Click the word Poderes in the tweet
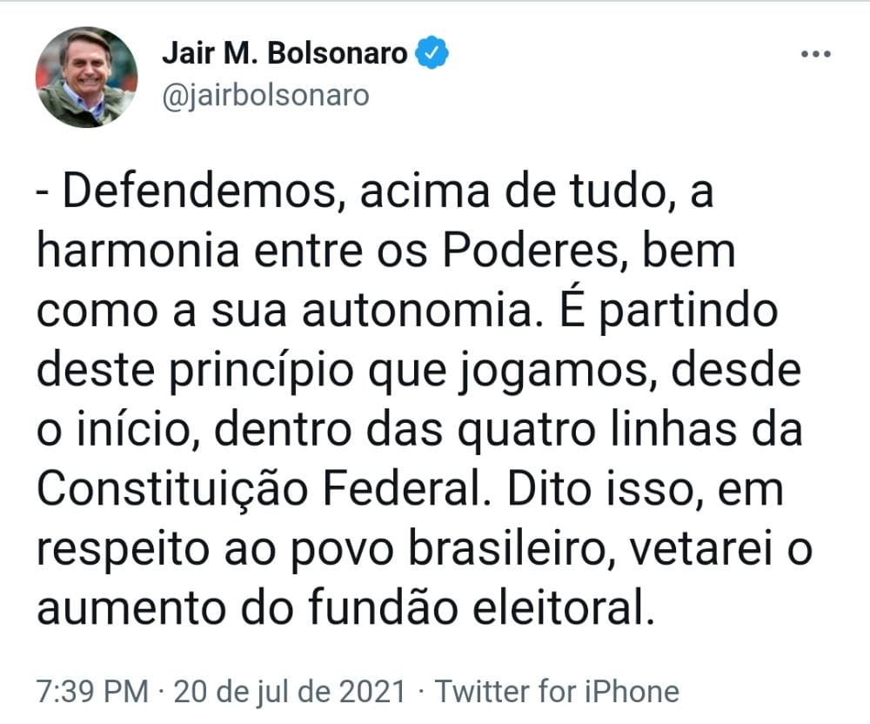Image resolution: width=870 pixels, height=724 pixels. [x=531, y=251]
